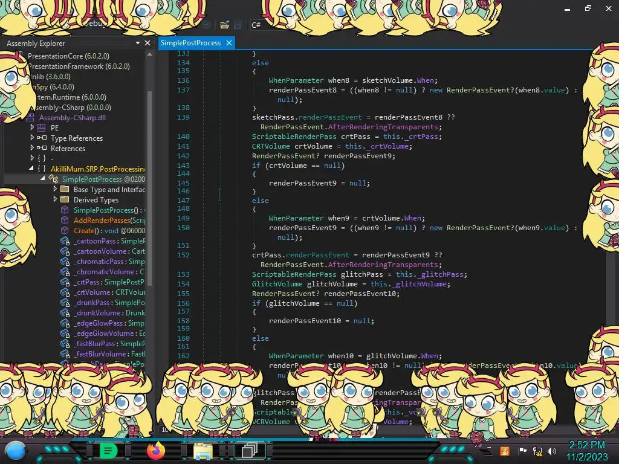Select the _cartoonVolume field
This screenshot has width=619, height=464.
[x=109, y=251]
